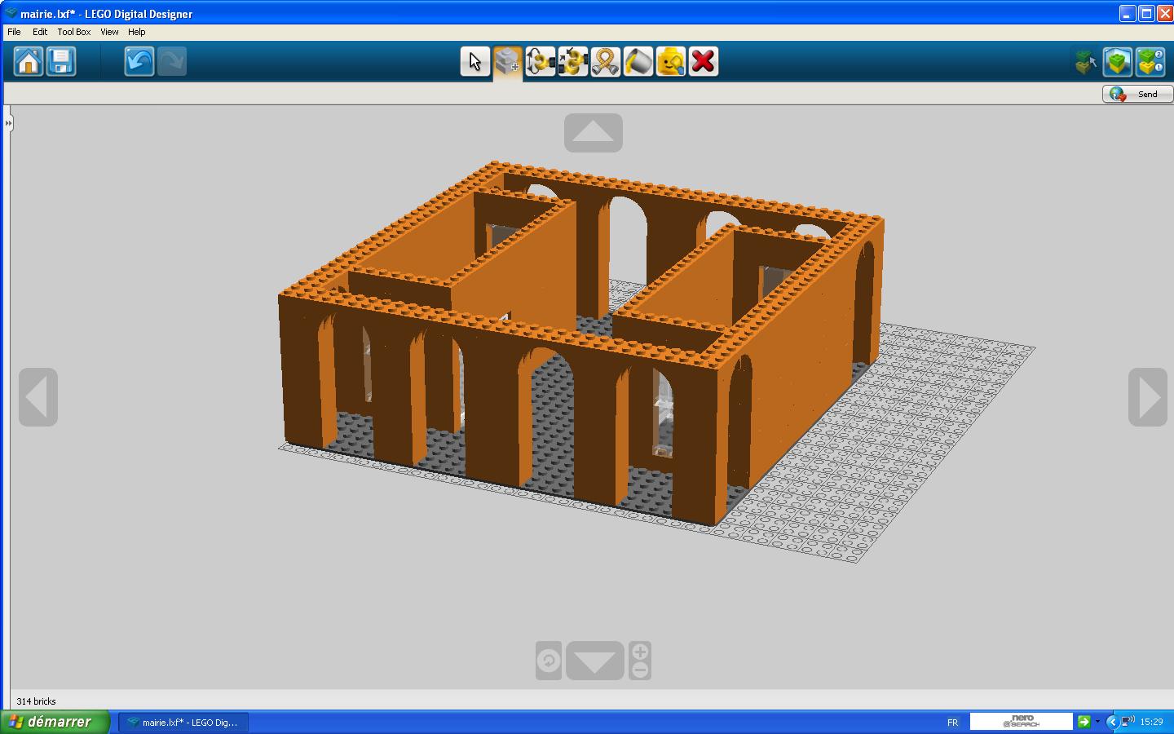Select the Flex hose tool
Viewport: 1174px width, 734px height.
click(x=605, y=61)
